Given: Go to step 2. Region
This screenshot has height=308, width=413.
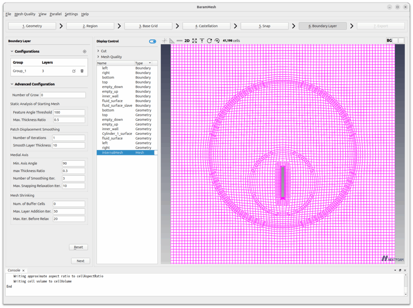Looking at the screenshot, I should click(90, 26).
